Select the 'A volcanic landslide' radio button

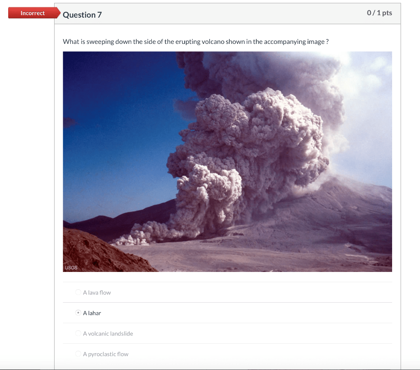point(78,333)
